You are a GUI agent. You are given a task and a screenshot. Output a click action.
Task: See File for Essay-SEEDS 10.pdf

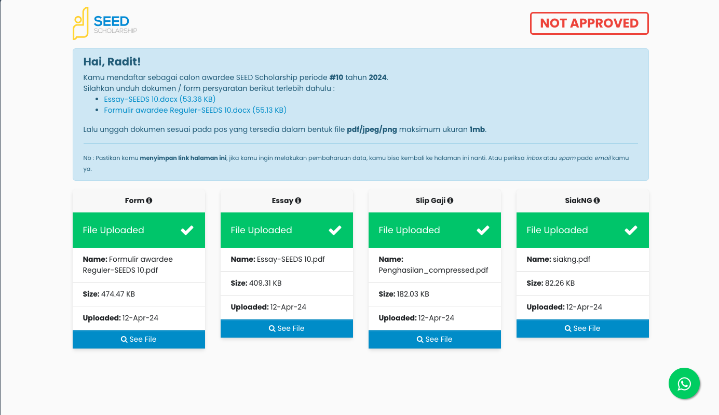pyautogui.click(x=287, y=328)
